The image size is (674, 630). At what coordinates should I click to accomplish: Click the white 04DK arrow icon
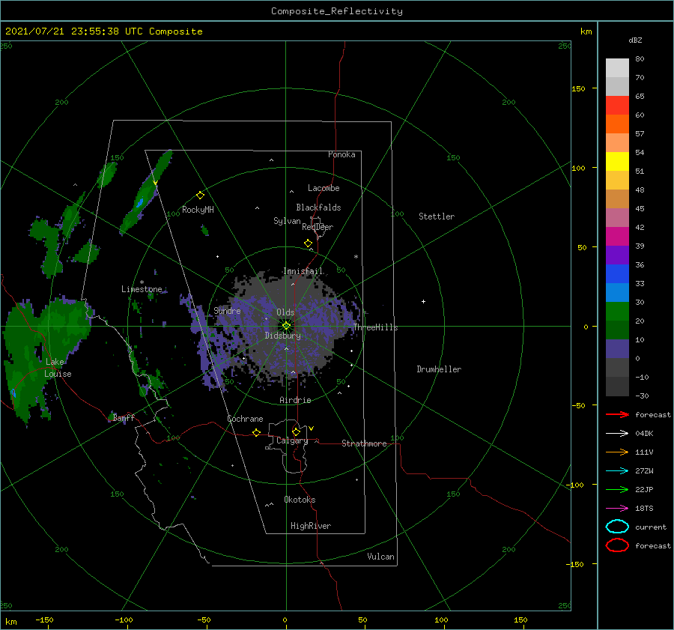(617, 433)
